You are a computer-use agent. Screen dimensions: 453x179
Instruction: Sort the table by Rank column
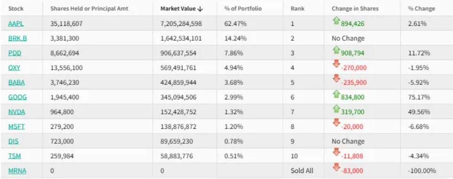pyautogui.click(x=297, y=8)
